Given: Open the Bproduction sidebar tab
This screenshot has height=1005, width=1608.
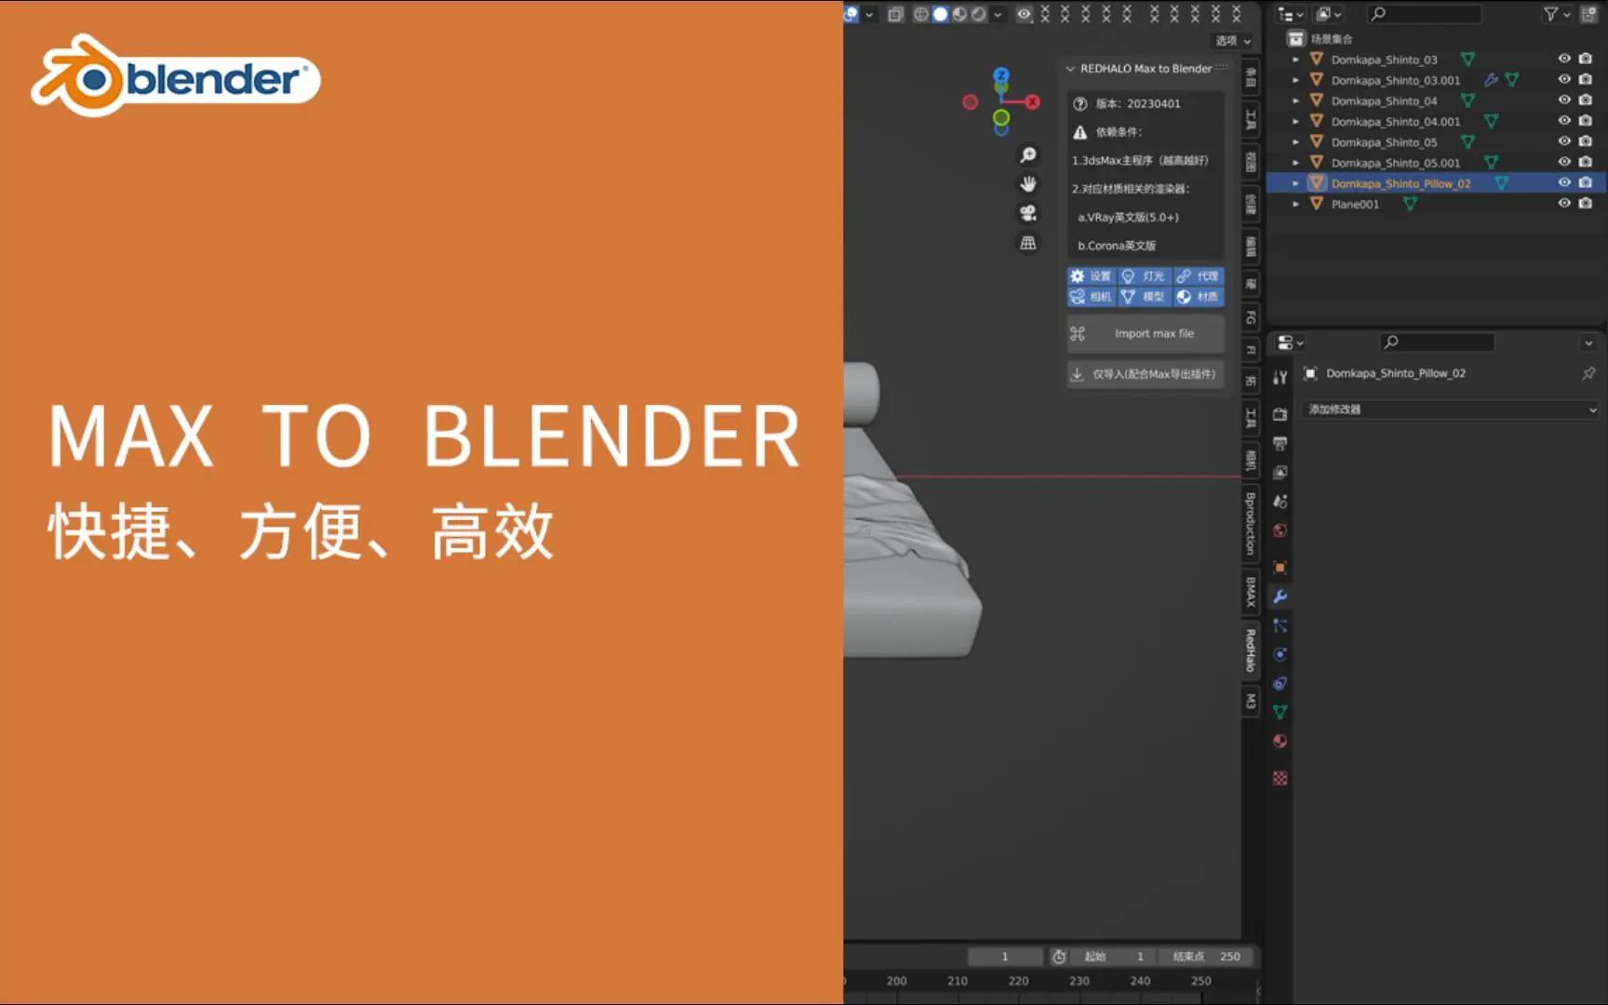Looking at the screenshot, I should pos(1251,524).
